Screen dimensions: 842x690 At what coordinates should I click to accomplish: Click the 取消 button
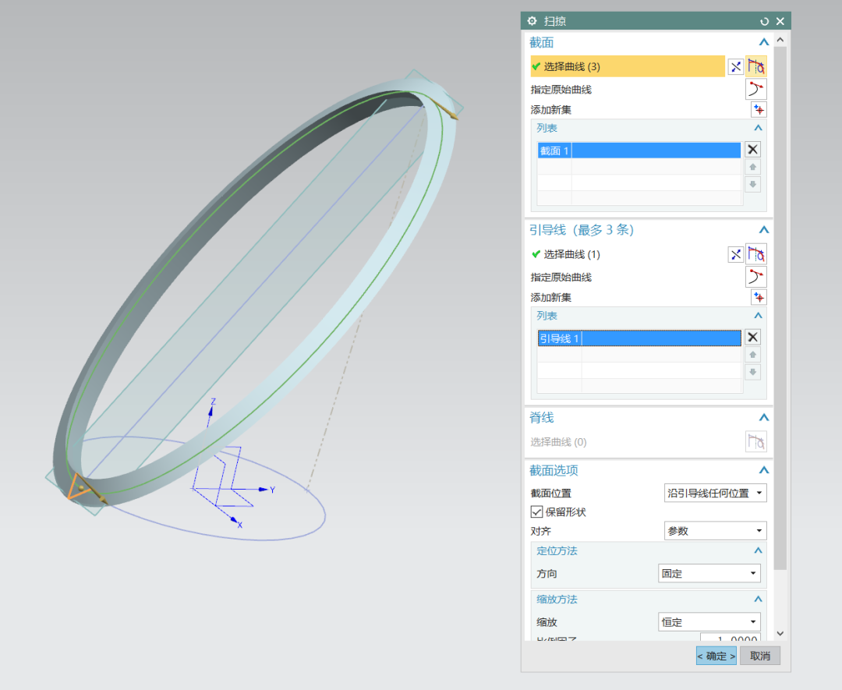click(759, 656)
